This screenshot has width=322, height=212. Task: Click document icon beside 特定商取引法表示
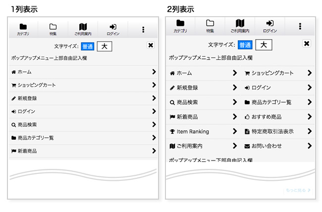(x=247, y=132)
